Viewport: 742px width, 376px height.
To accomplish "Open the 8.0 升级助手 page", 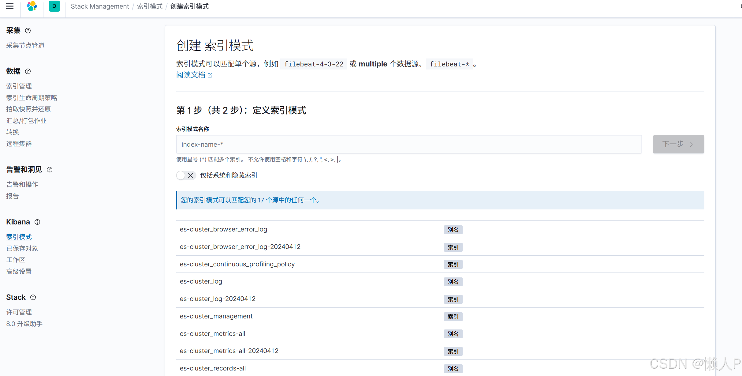I will point(24,324).
